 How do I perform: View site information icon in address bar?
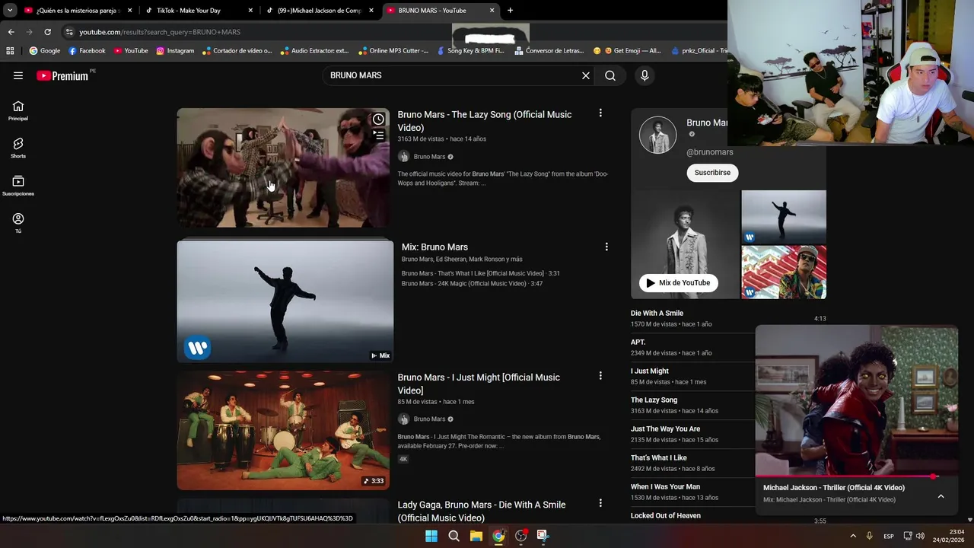click(x=69, y=32)
